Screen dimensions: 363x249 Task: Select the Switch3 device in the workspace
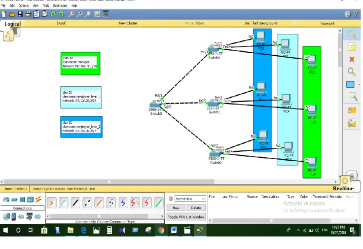pos(155,105)
